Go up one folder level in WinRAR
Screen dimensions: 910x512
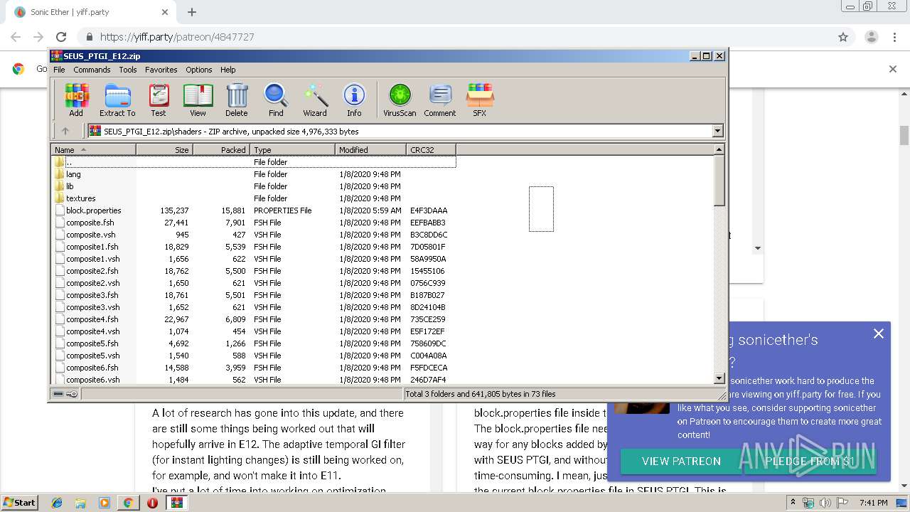pyautogui.click(x=65, y=131)
